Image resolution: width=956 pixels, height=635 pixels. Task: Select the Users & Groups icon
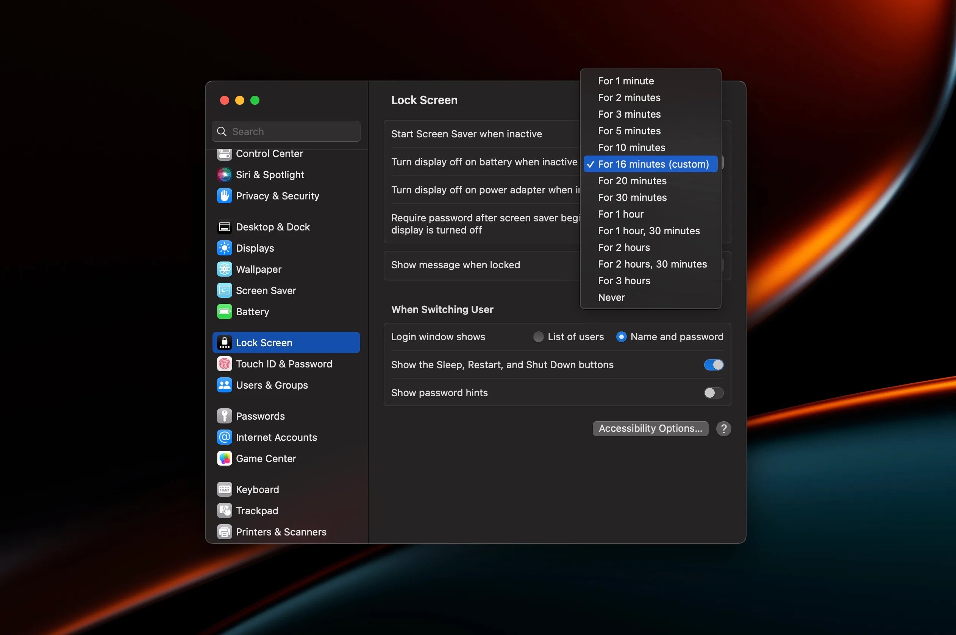(x=225, y=385)
